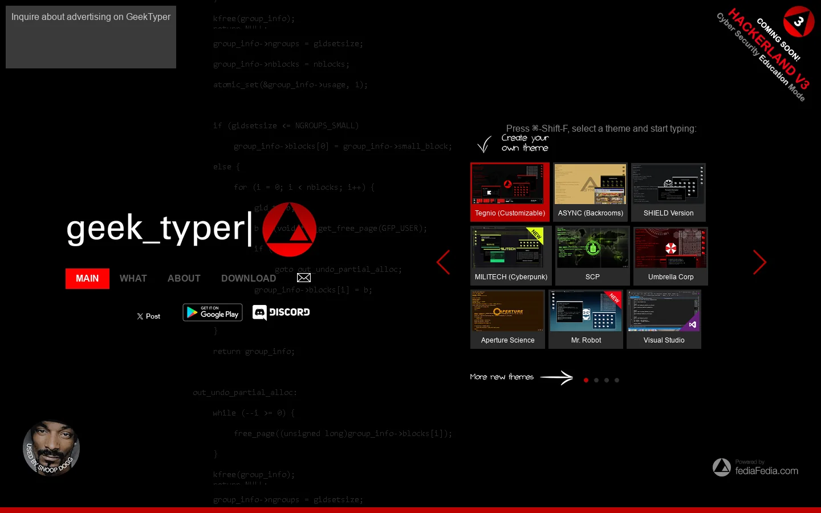The width and height of the screenshot is (821, 513).
Task: Open the ABOUT tab
Action: coord(184,279)
